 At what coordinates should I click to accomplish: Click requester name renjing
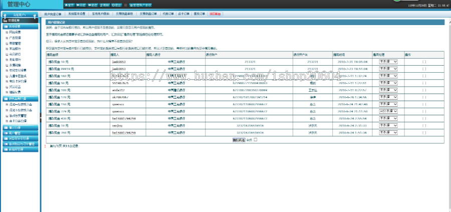coord(117,126)
